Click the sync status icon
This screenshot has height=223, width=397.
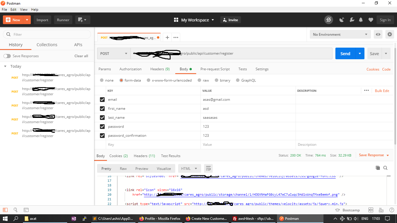point(329,20)
